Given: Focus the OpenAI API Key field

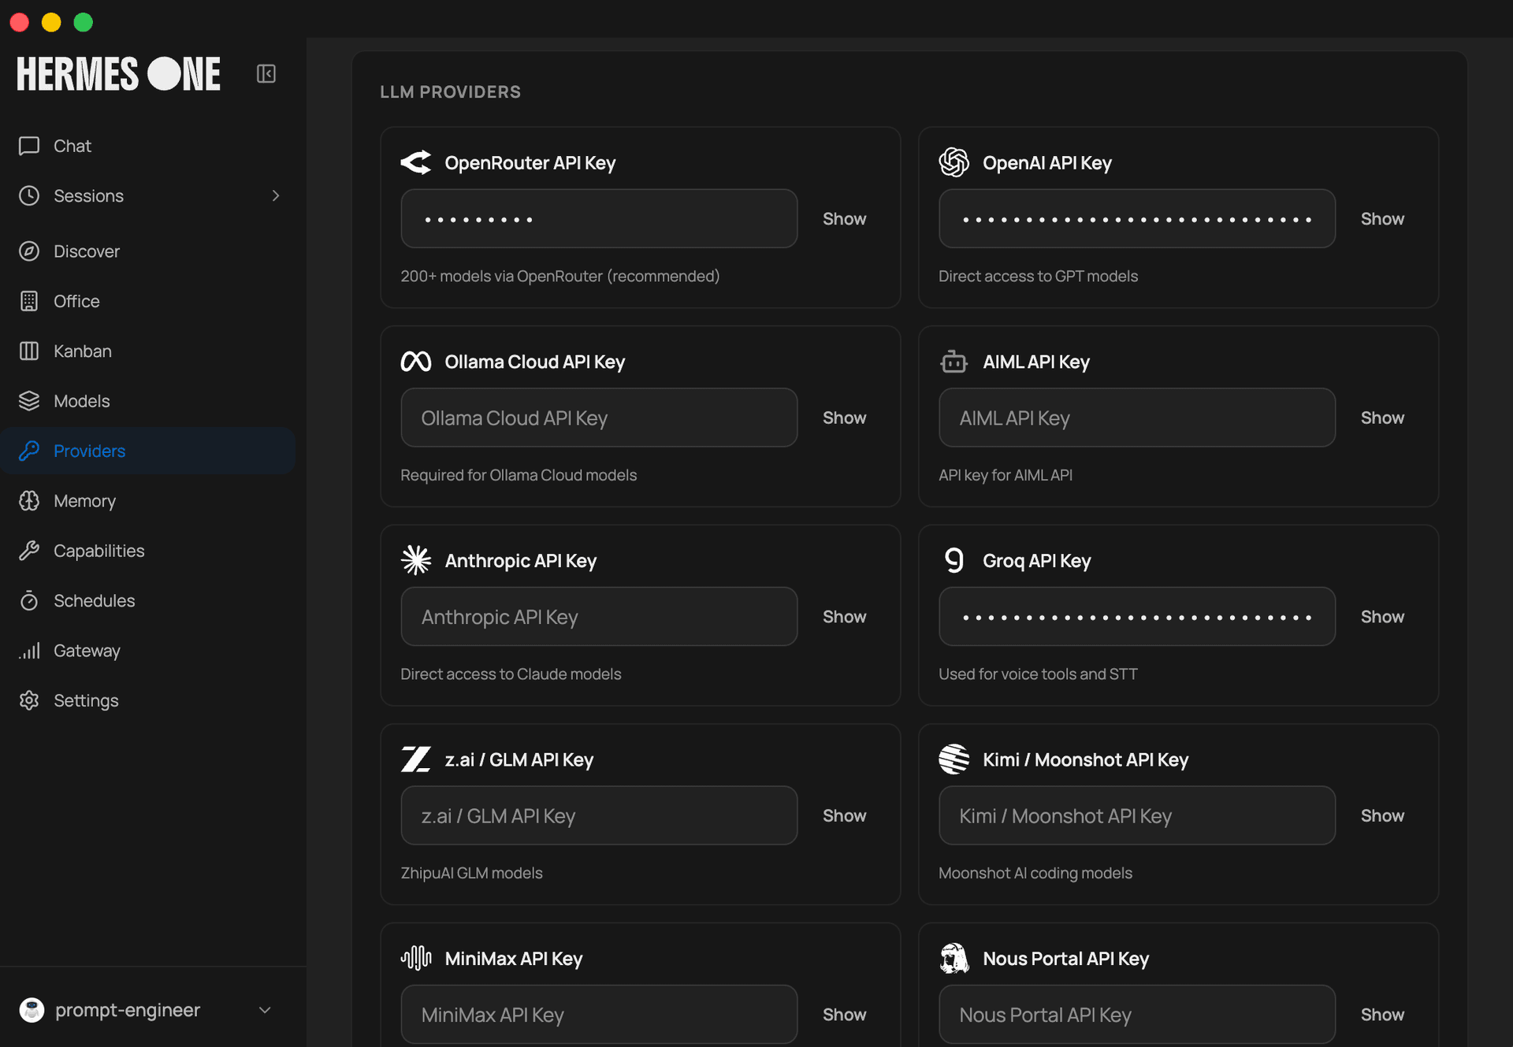Looking at the screenshot, I should [x=1137, y=218].
